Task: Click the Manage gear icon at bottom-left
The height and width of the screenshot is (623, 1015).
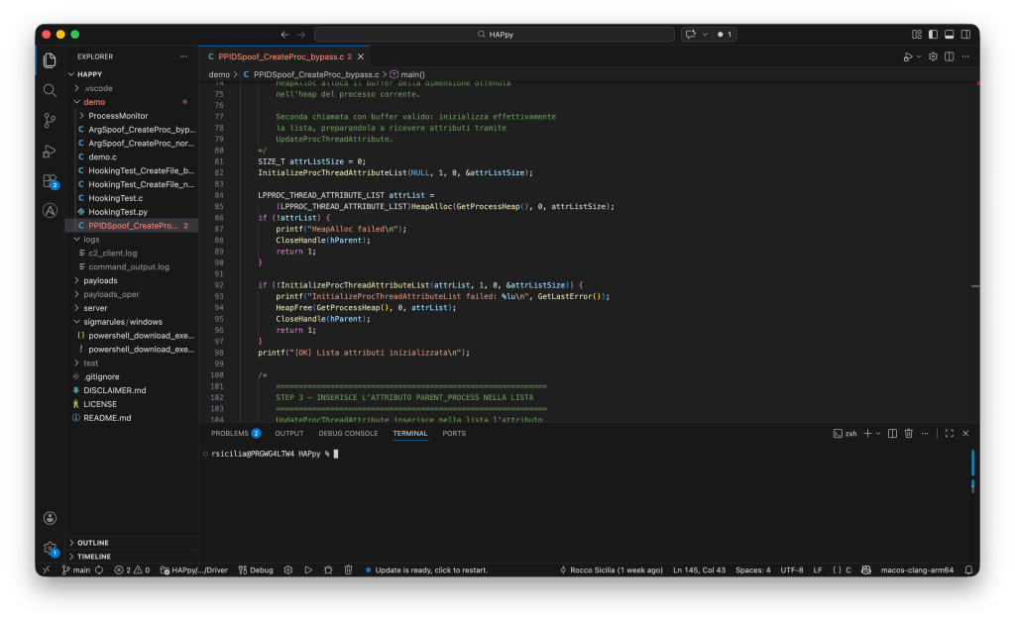Action: pyautogui.click(x=50, y=547)
